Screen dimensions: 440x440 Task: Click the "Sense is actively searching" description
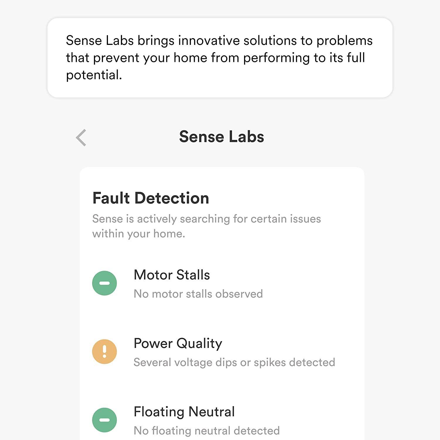(x=207, y=219)
